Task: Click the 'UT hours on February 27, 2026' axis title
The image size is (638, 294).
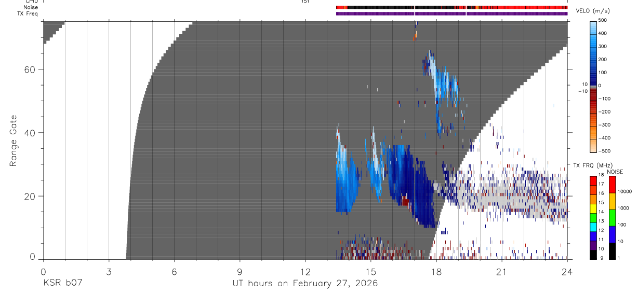Action: [305, 284]
